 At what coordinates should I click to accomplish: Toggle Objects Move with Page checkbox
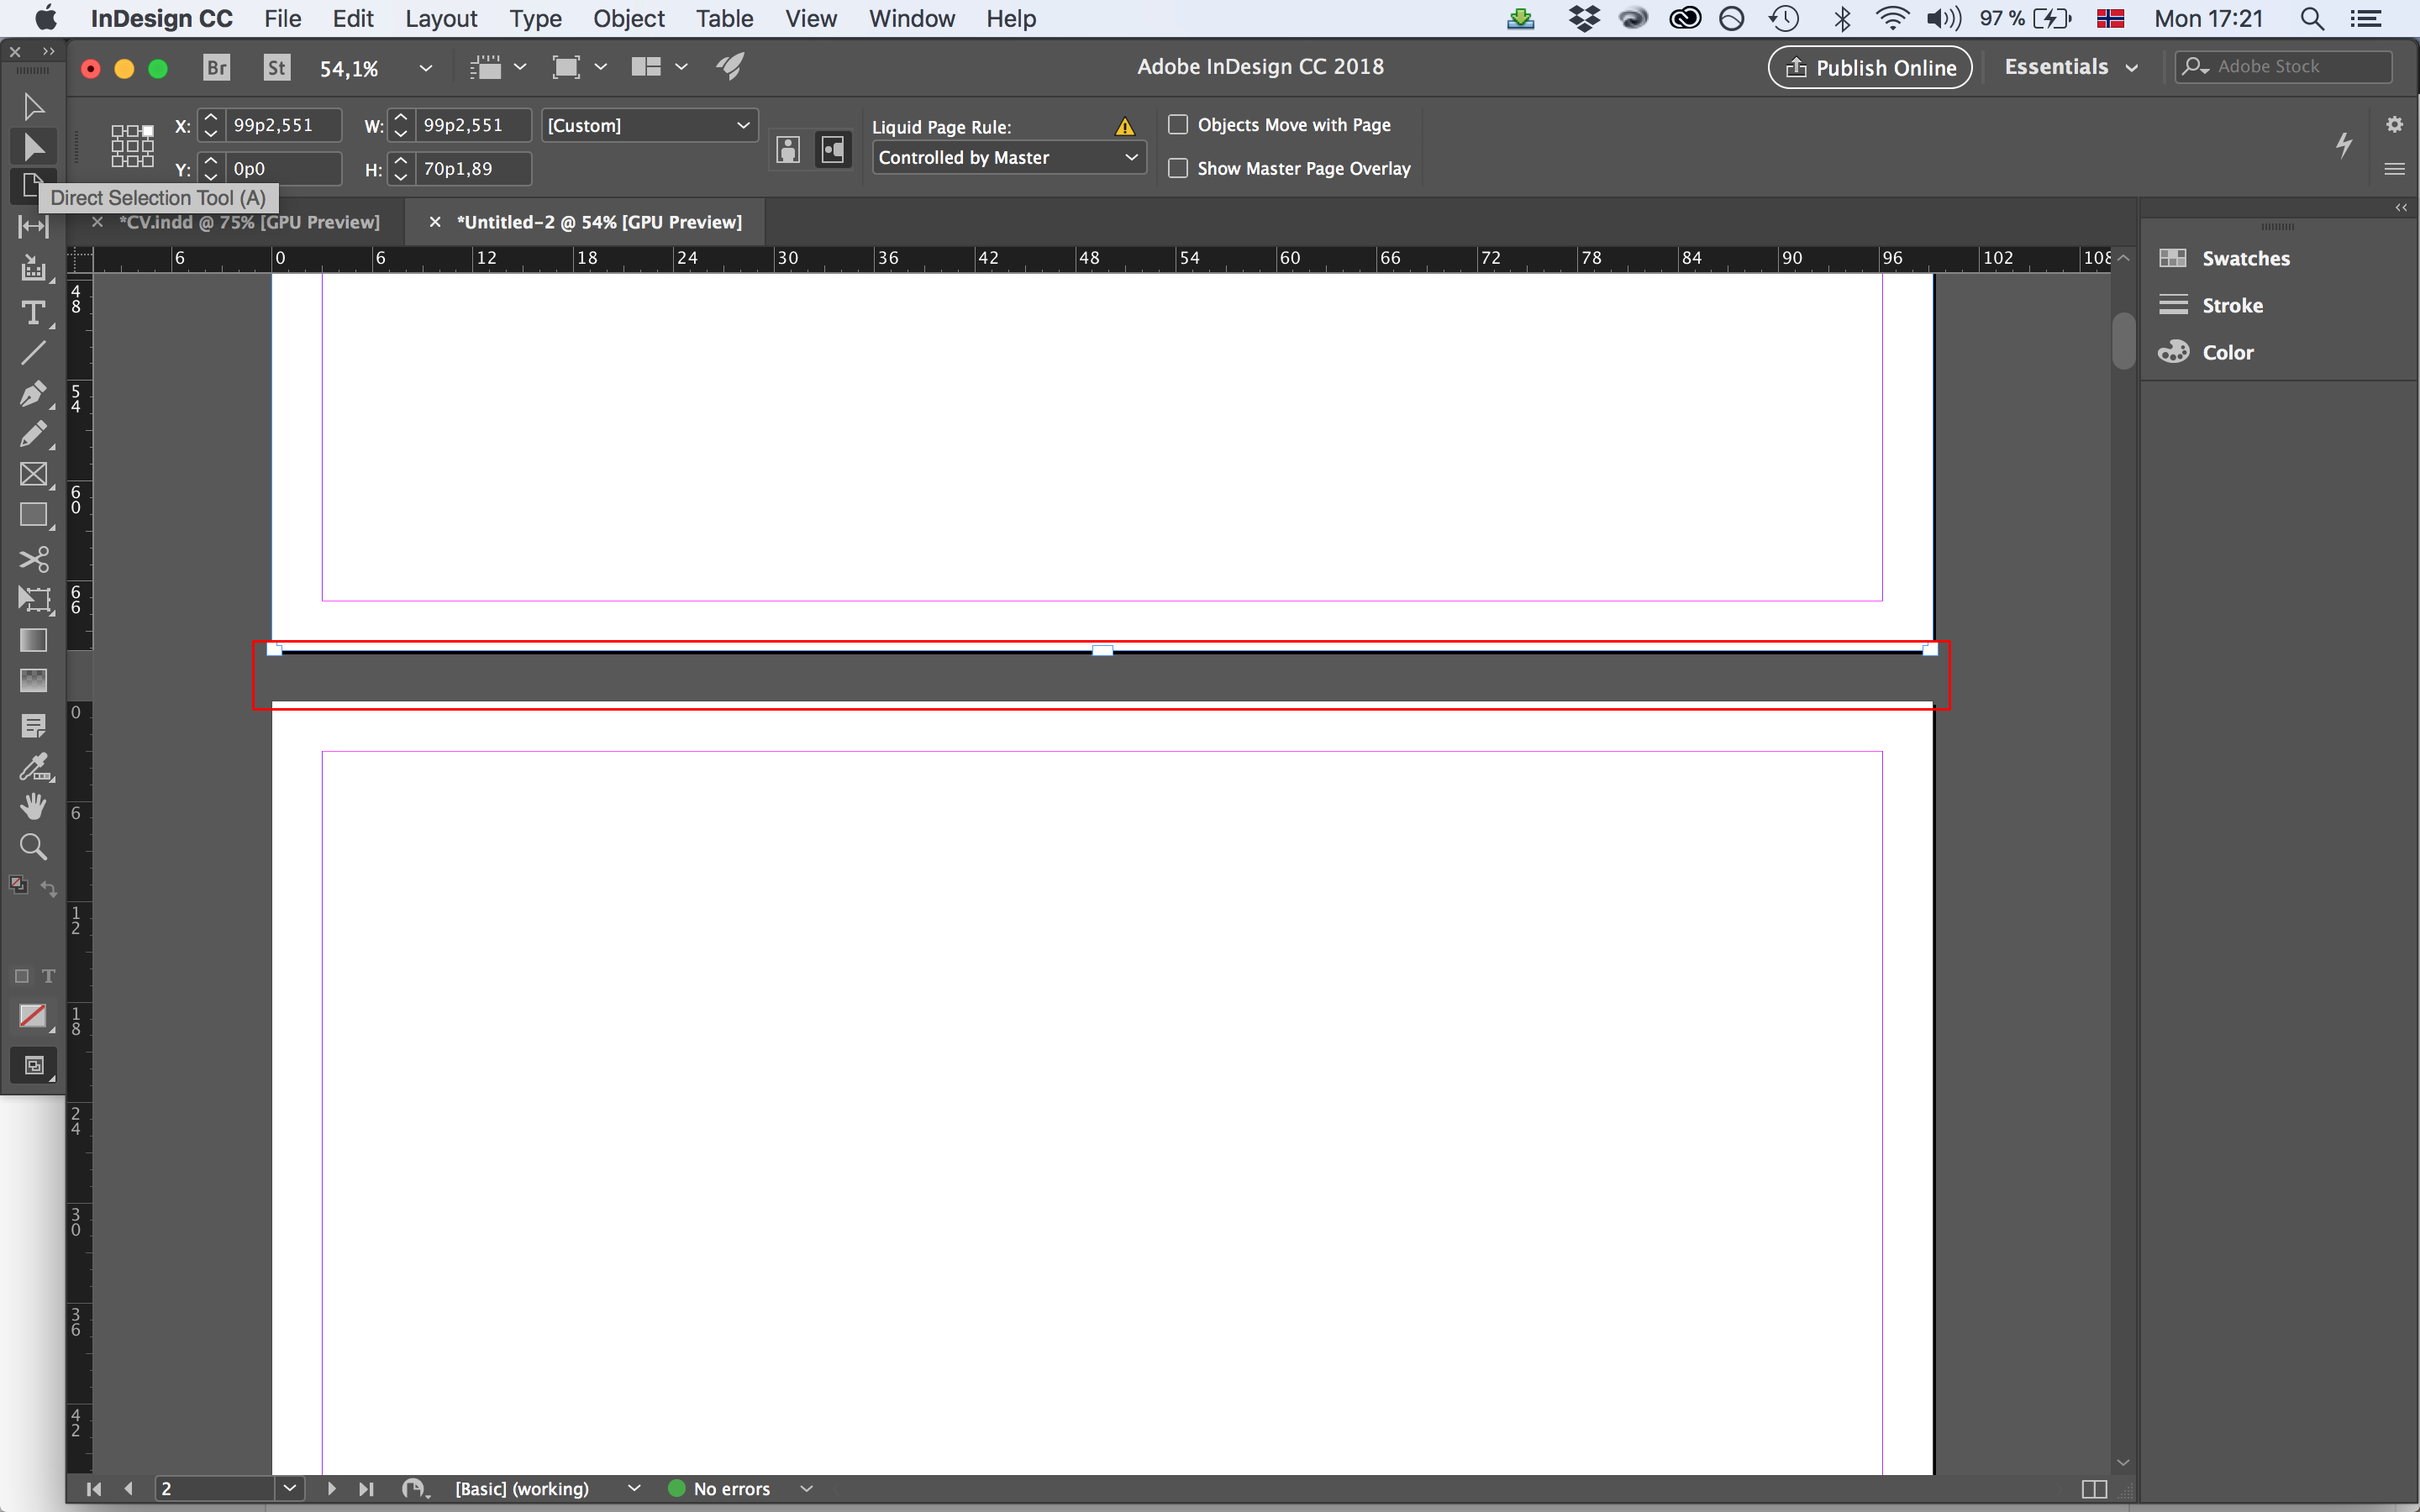[1176, 122]
